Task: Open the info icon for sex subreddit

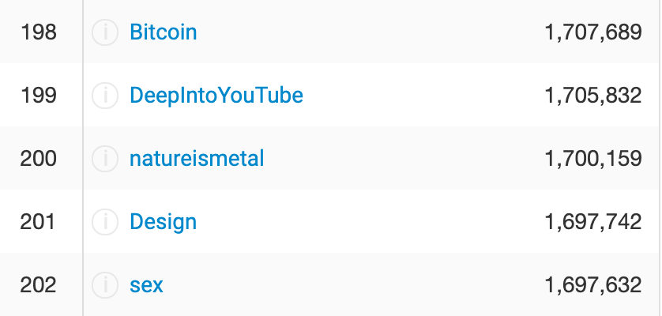Action: click(105, 285)
